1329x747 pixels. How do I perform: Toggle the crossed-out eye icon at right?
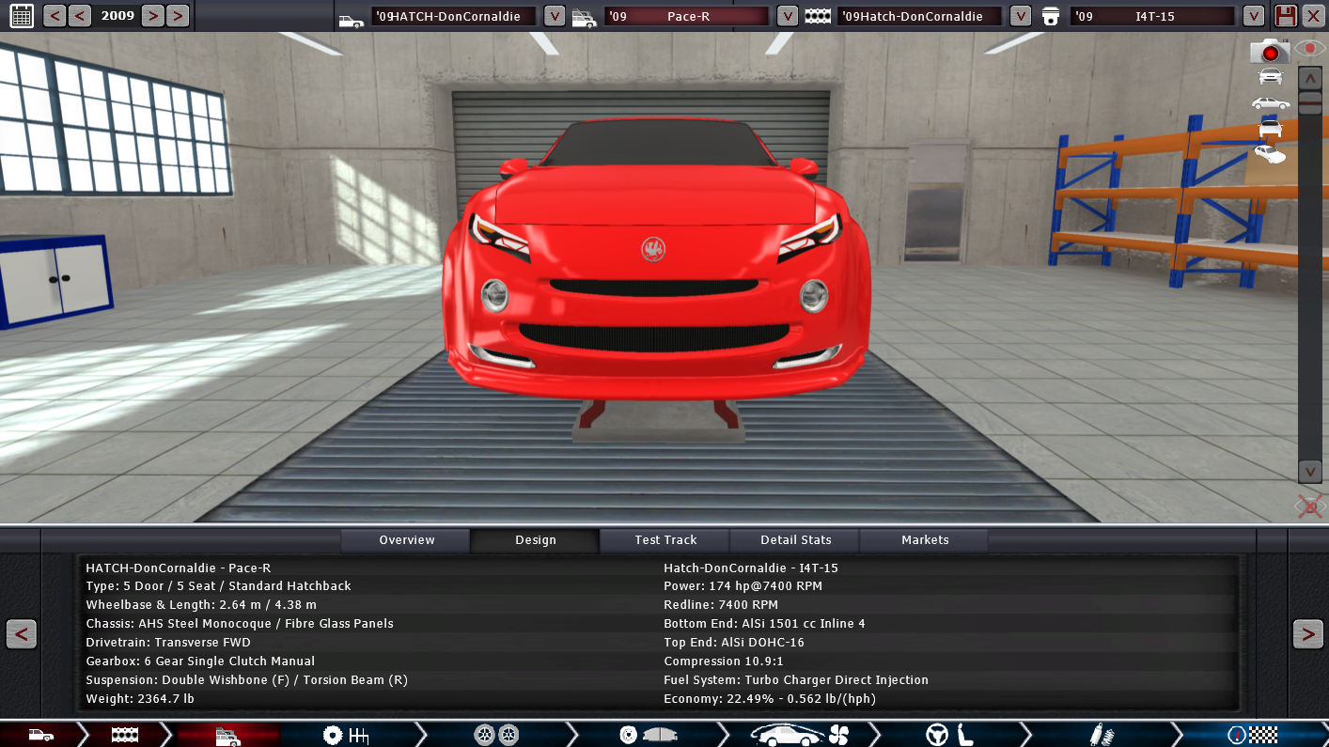tap(1309, 507)
